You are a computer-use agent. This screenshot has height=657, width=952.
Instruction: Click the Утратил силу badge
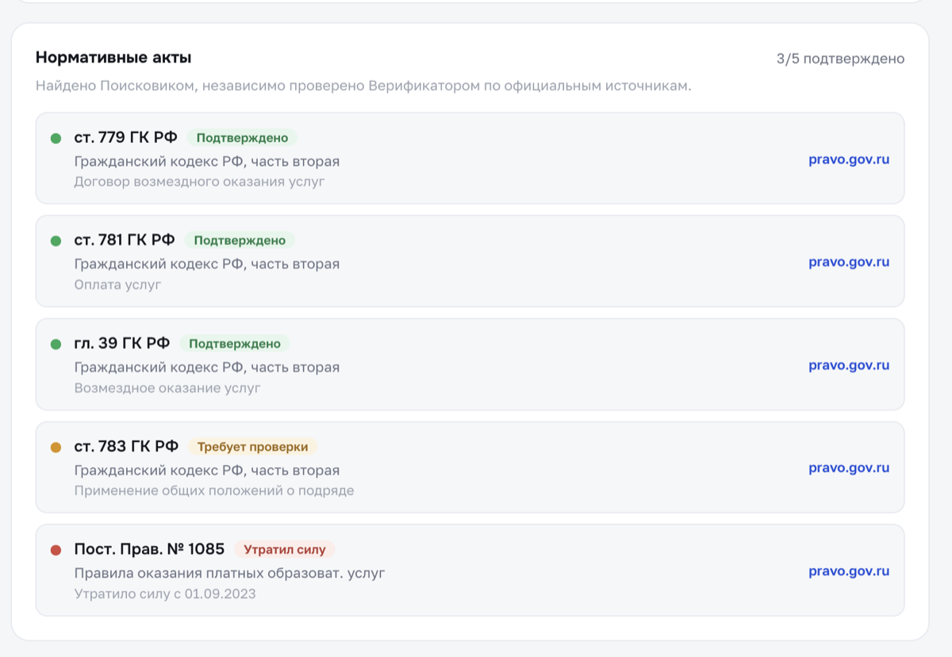coord(285,549)
